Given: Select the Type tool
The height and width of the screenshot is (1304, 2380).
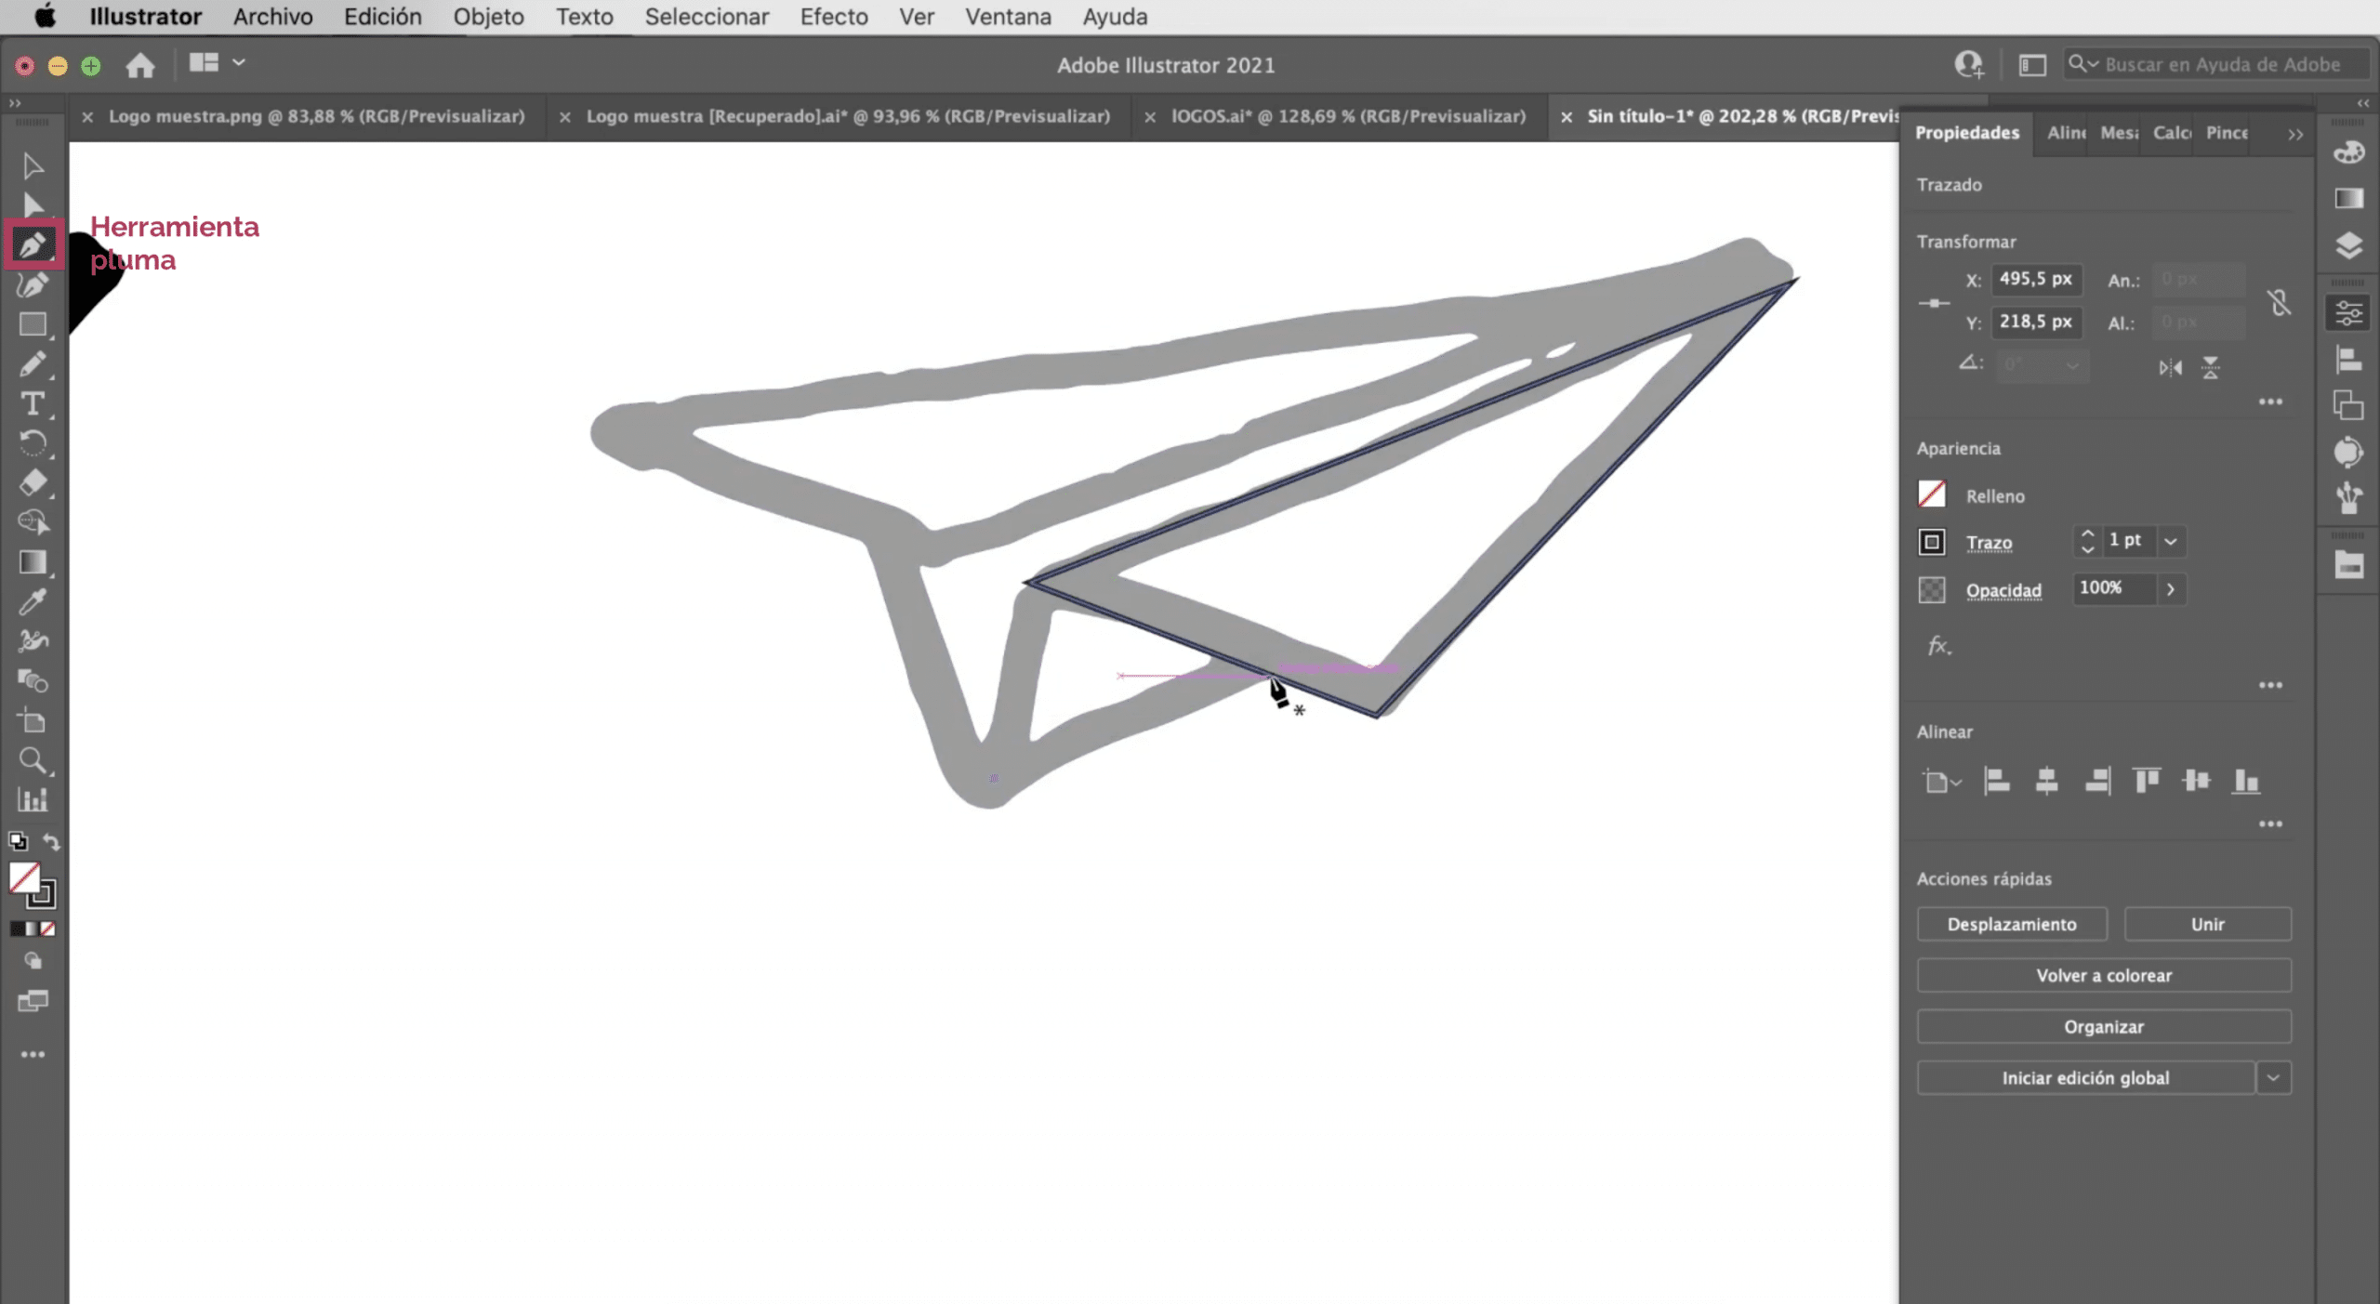Looking at the screenshot, I should click(x=33, y=403).
